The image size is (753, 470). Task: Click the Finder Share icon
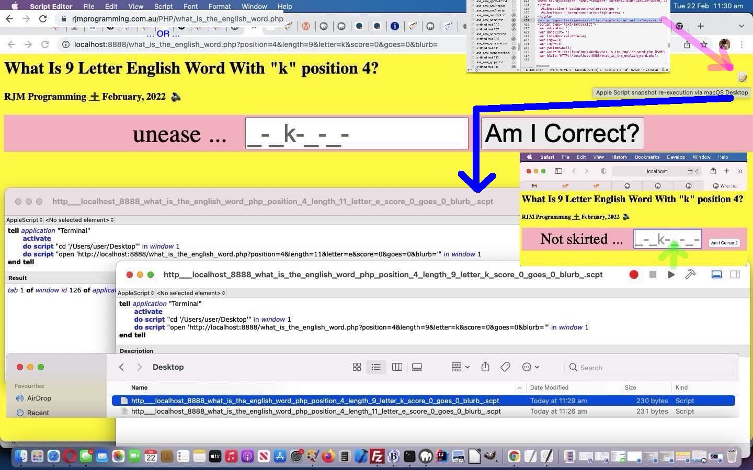[x=485, y=367]
